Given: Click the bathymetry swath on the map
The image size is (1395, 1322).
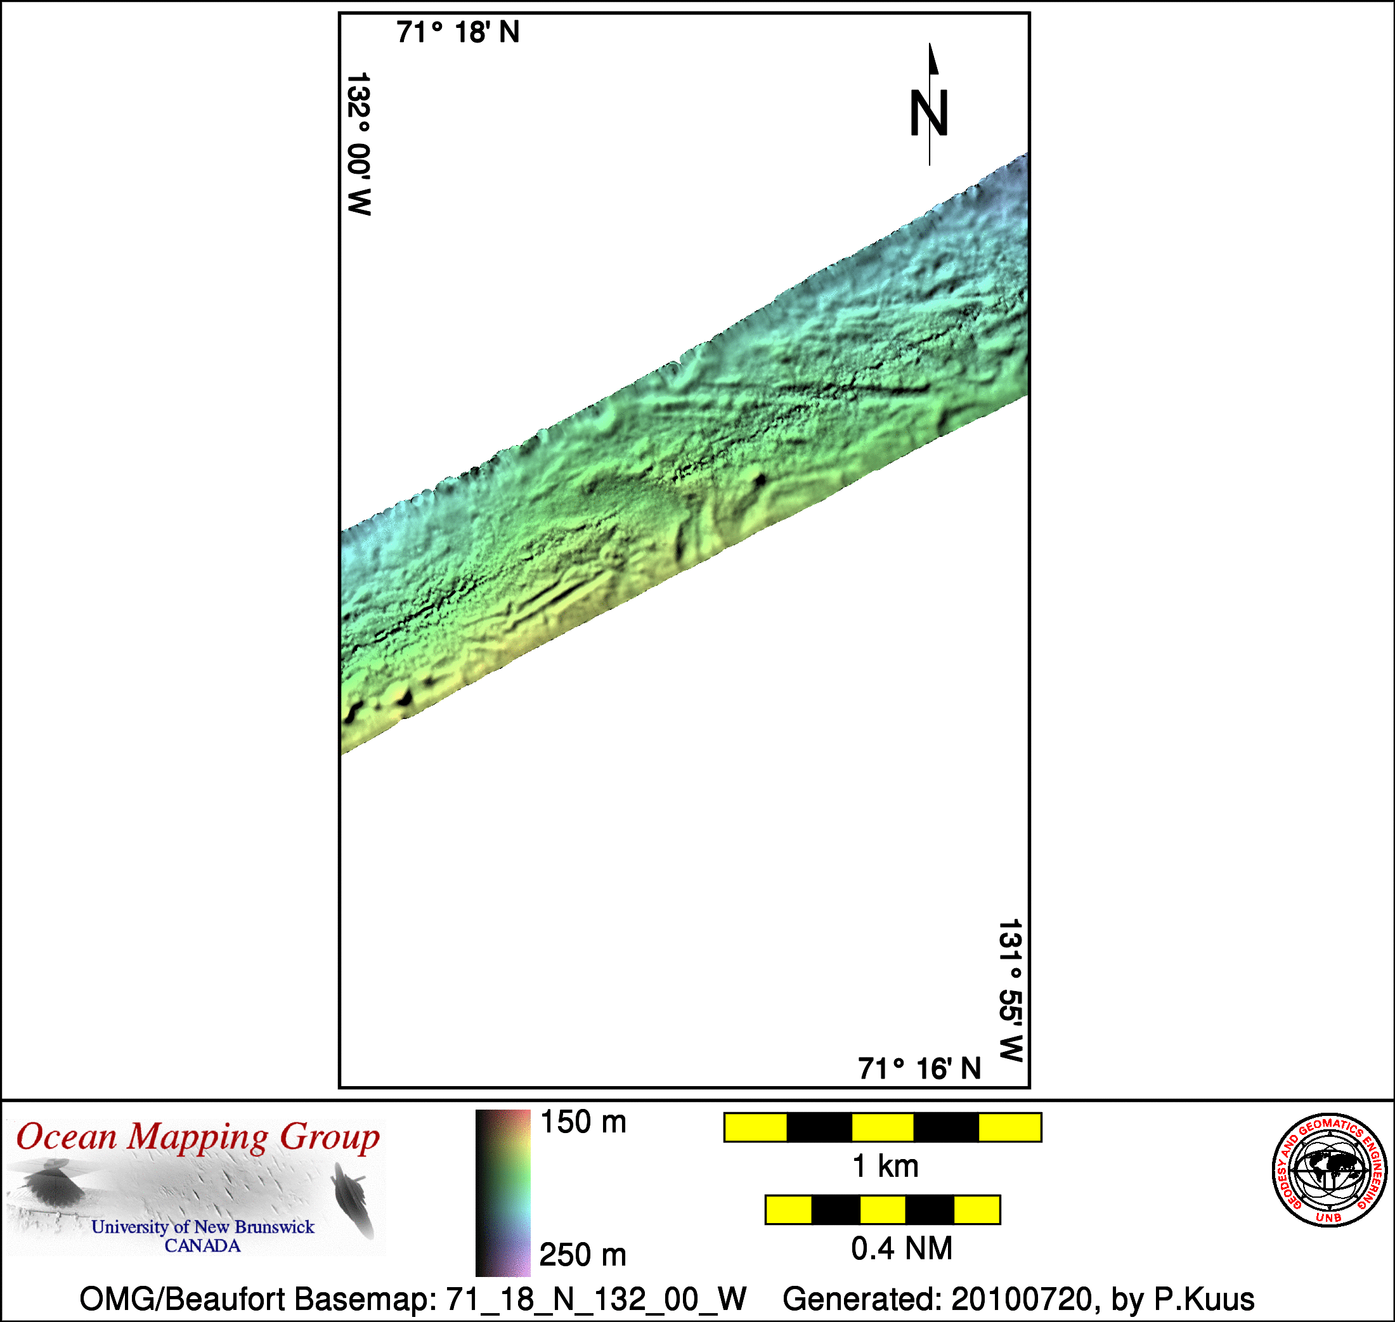Looking at the screenshot, I should pyautogui.click(x=684, y=458).
